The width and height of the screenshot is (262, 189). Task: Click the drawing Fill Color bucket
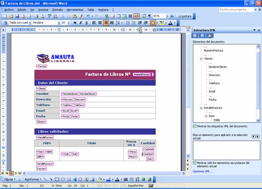click(x=100, y=179)
